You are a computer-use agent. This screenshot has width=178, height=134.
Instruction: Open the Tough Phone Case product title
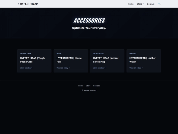point(32,60)
